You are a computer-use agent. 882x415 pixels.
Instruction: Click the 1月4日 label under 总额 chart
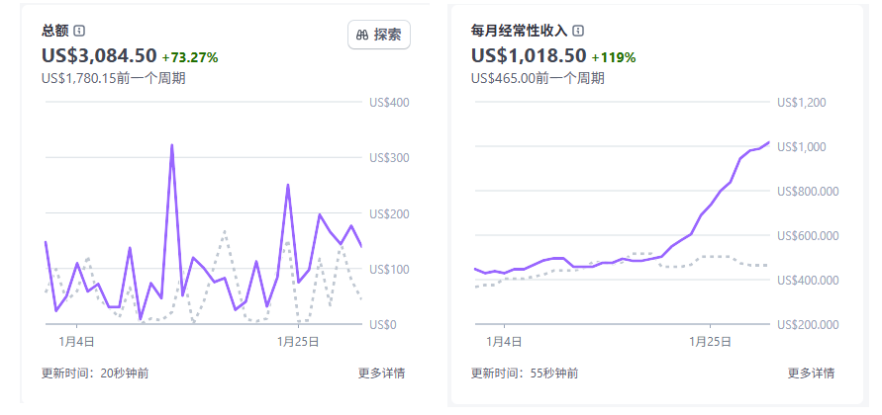coord(76,342)
